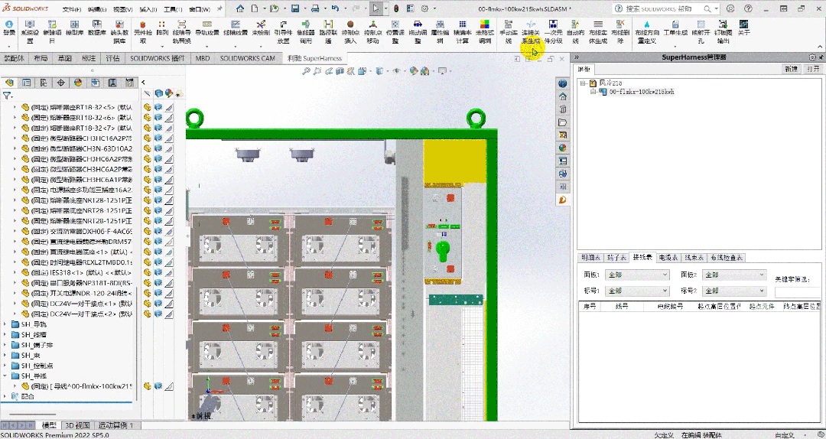Viewport: 826px width, 439px height.
Task: Select the 00-flmkx-100kw215kwh tree node
Action: click(642, 92)
